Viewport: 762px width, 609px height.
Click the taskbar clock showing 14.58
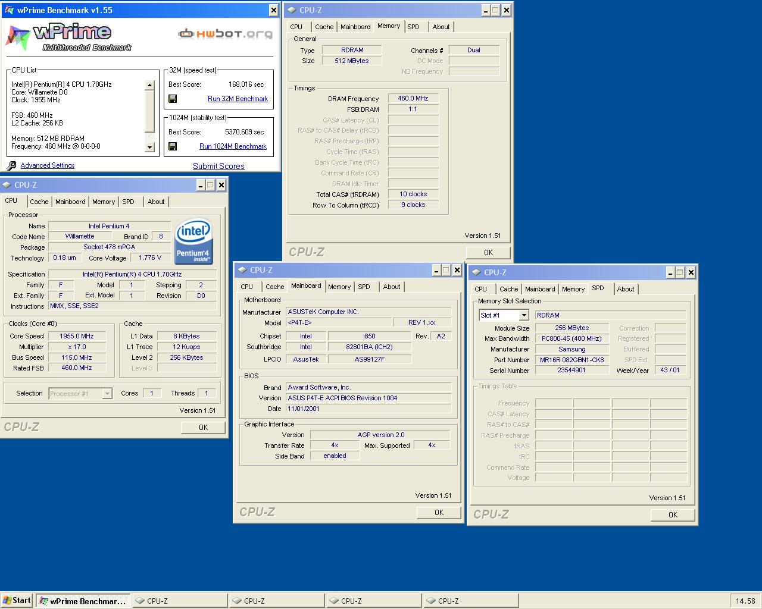745,601
